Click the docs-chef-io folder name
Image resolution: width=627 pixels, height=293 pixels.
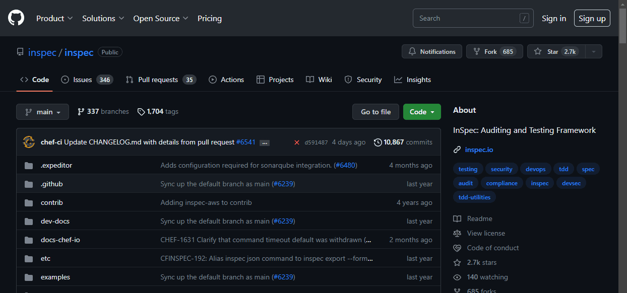[60, 240]
